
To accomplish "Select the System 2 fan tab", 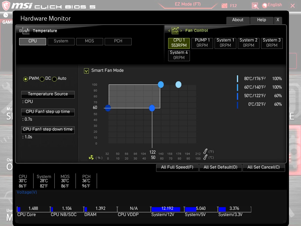I will 249,43.
